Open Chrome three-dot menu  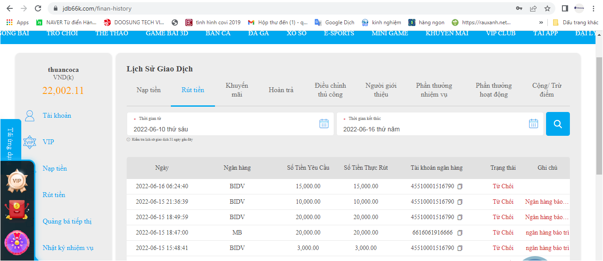point(593,8)
